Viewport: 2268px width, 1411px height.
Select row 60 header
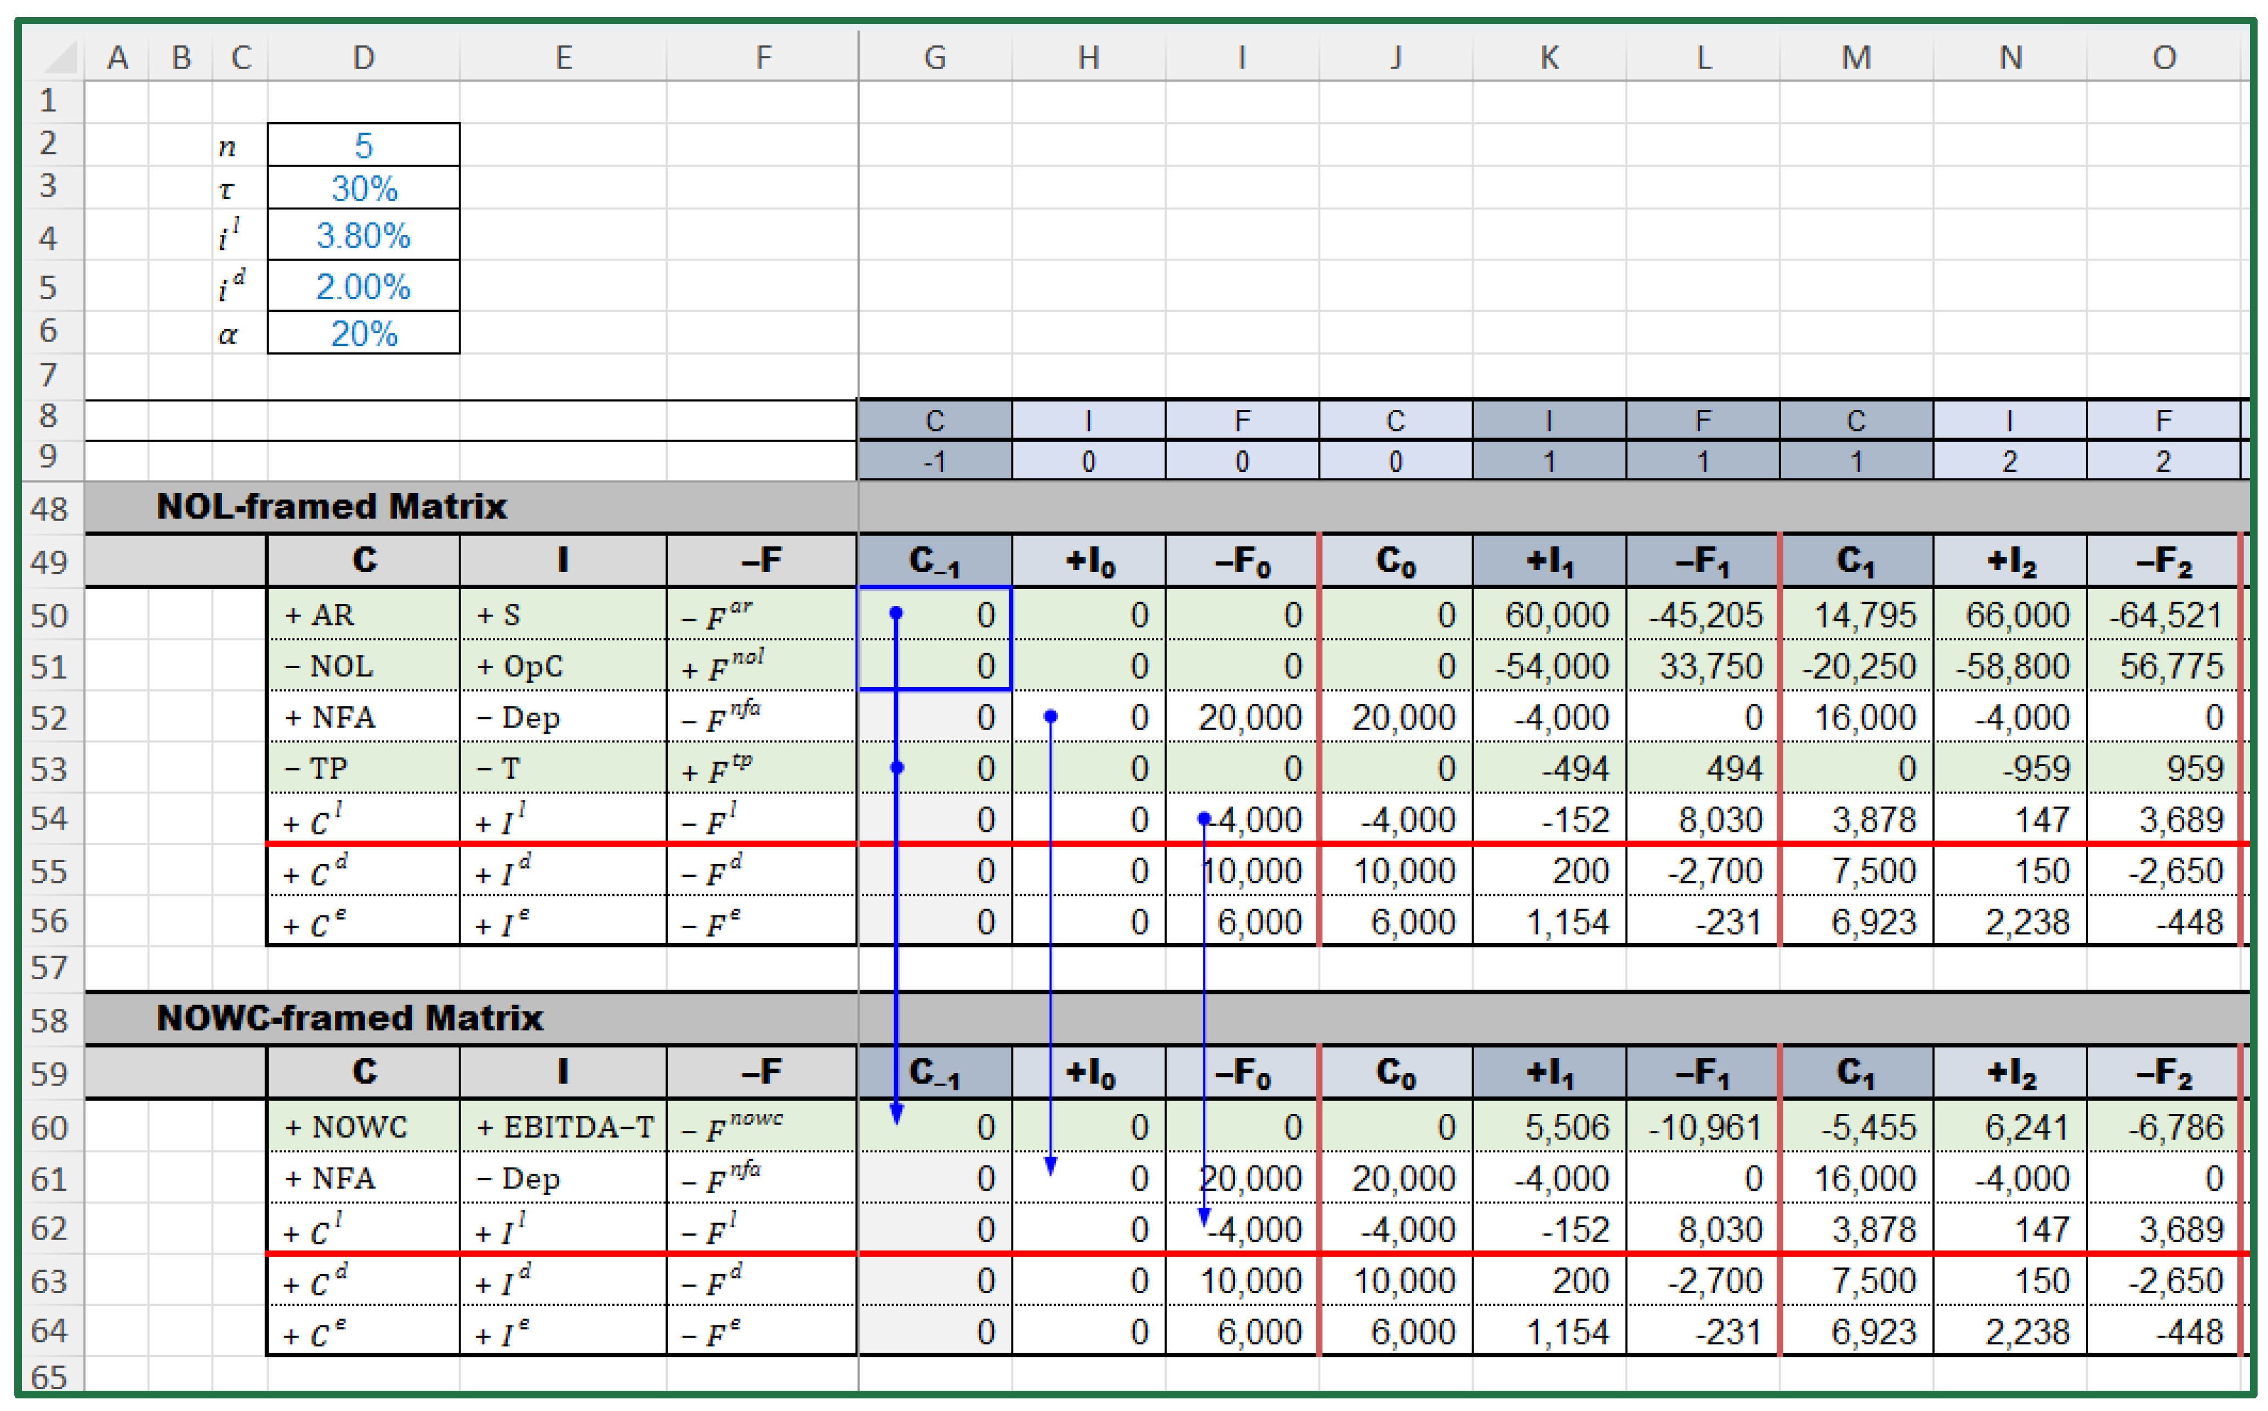click(x=49, y=1127)
